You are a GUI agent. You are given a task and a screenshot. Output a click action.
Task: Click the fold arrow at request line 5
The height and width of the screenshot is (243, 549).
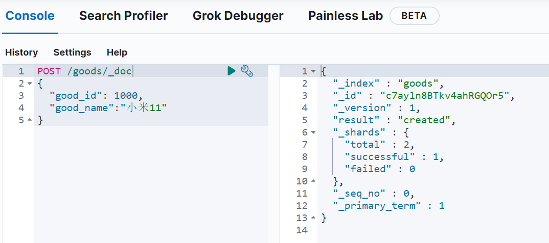29,120
